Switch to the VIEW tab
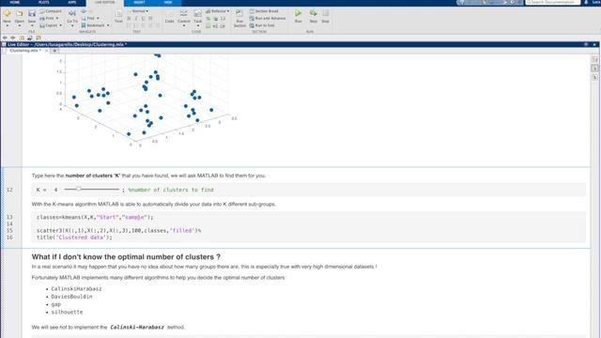The image size is (601, 338). coord(168,2)
